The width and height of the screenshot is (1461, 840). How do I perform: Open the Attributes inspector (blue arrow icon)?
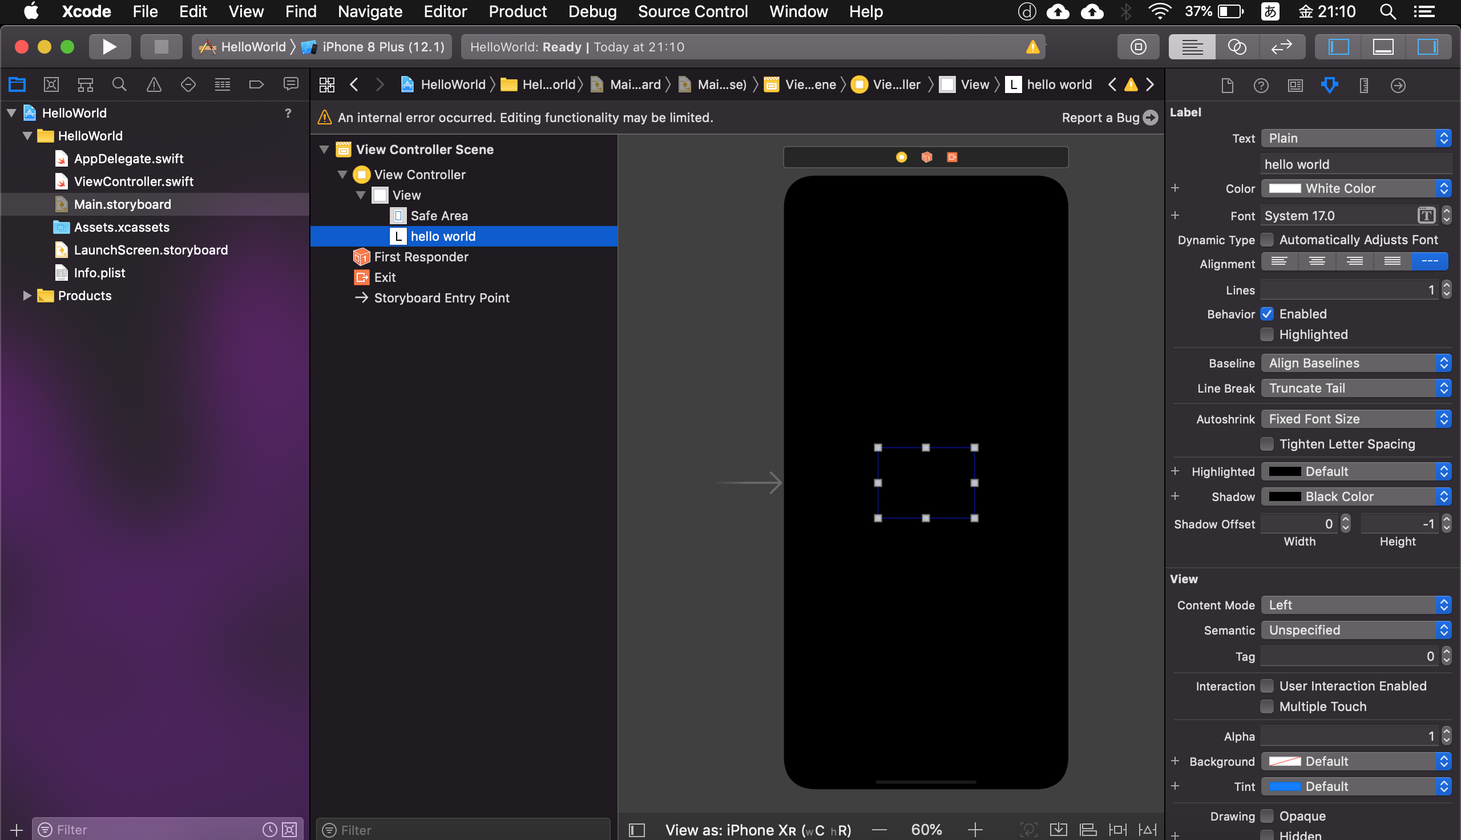click(x=1330, y=85)
